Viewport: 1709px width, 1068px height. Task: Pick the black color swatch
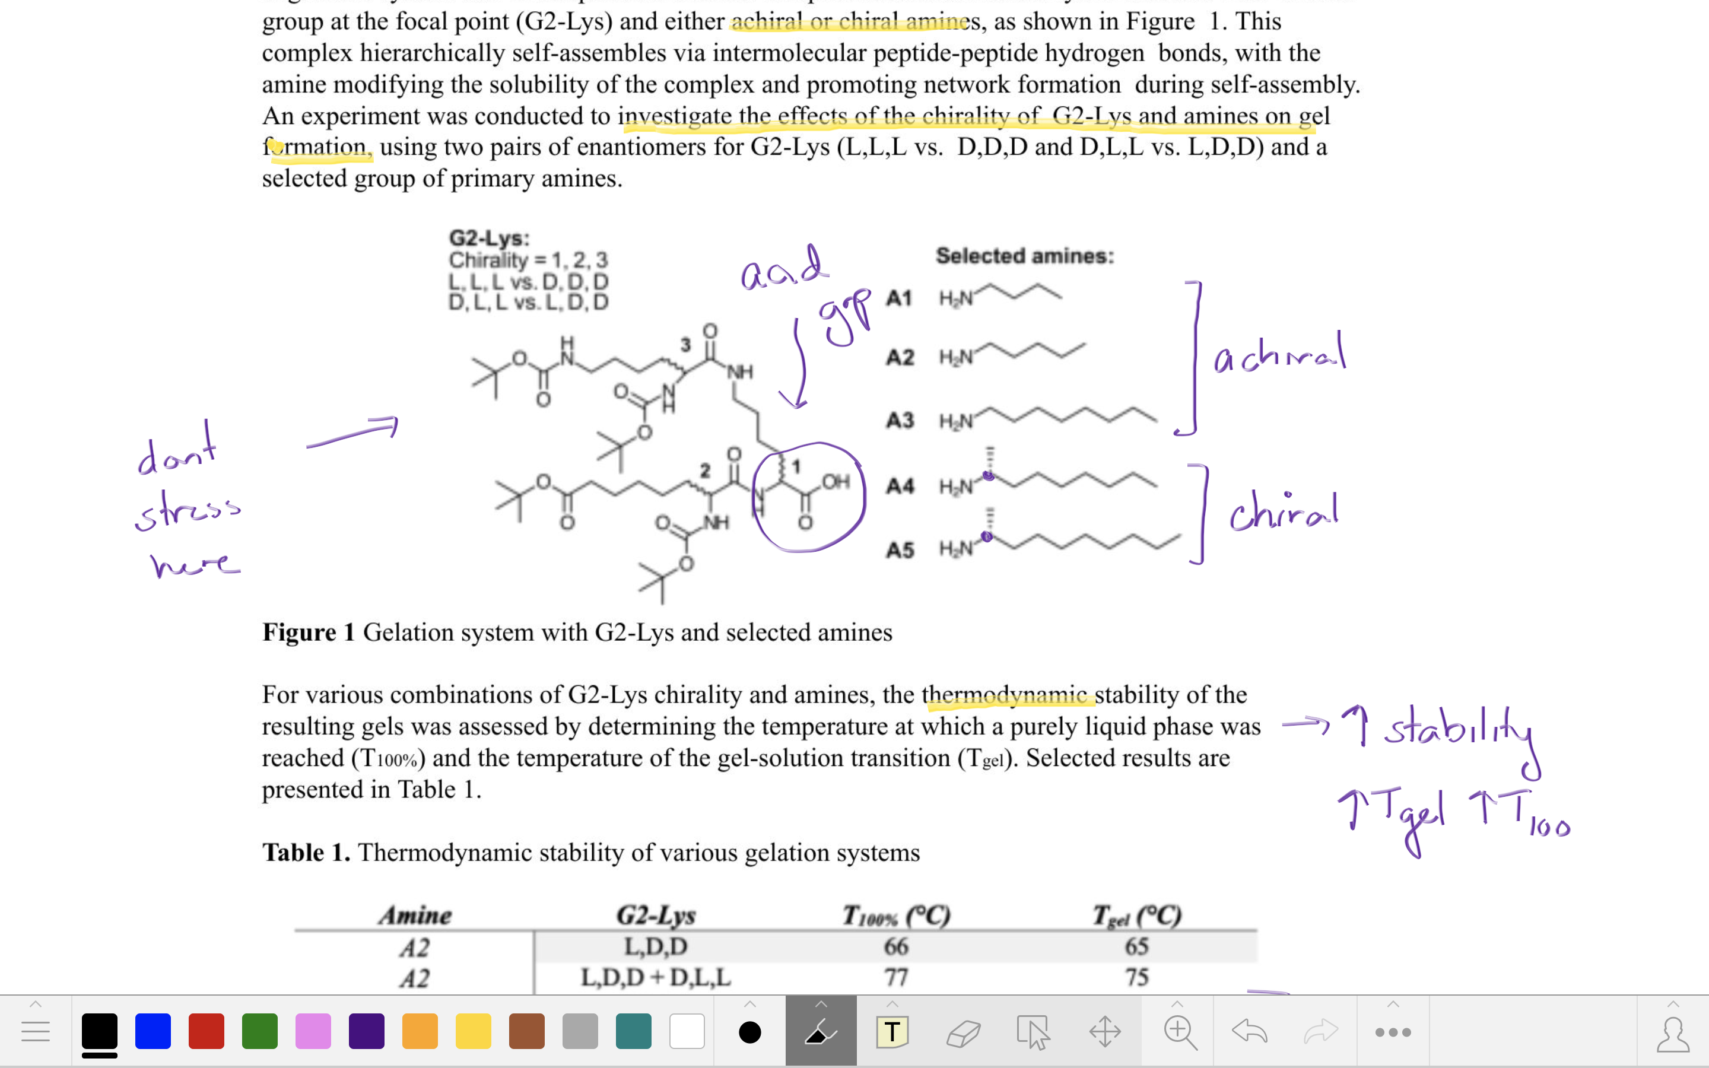pyautogui.click(x=100, y=1031)
